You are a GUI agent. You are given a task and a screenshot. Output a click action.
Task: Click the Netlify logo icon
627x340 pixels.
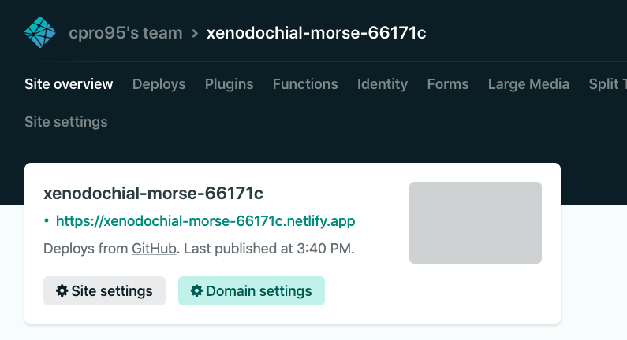pyautogui.click(x=40, y=32)
